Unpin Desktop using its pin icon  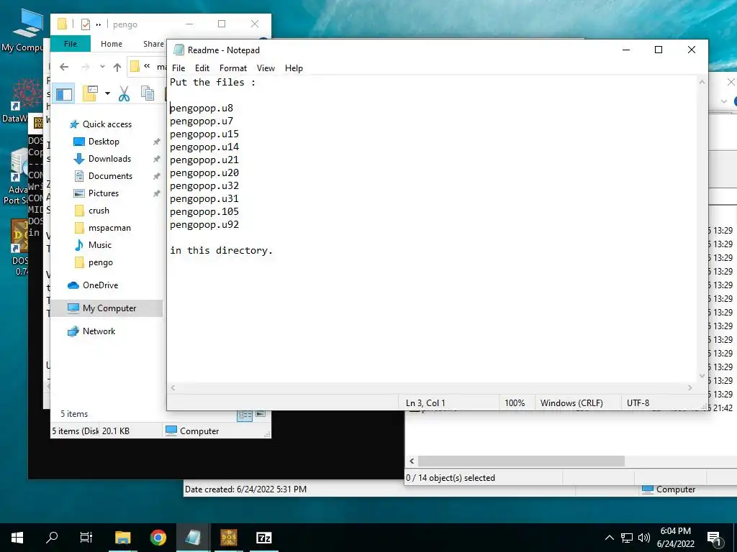156,142
